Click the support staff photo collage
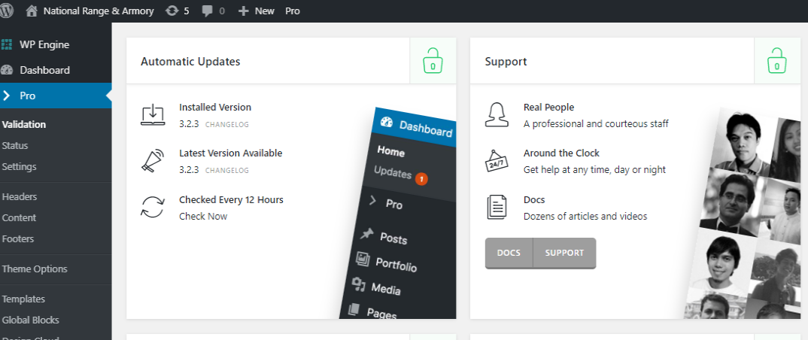Screen dimensions: 808x340 coord(742,214)
